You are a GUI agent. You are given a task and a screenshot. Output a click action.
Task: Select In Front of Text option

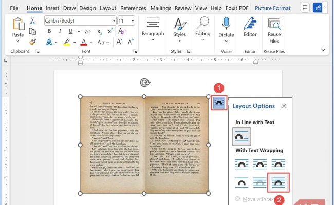[278, 182]
